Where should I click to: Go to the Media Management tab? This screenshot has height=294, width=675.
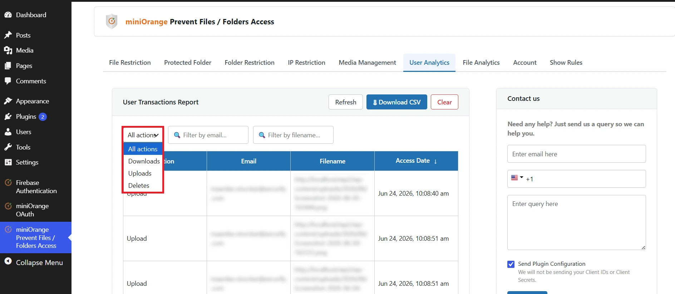click(x=368, y=63)
